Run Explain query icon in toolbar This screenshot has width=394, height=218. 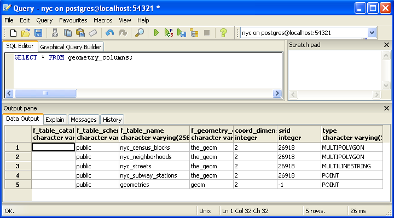point(194,33)
